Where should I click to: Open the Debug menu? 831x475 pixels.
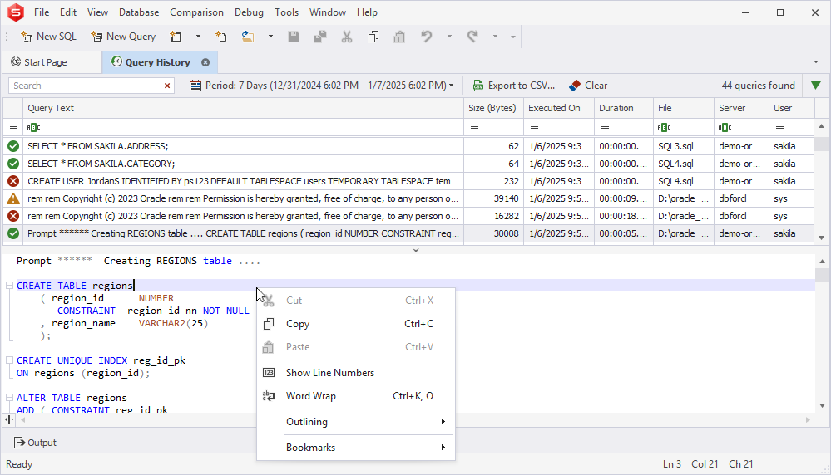249,12
